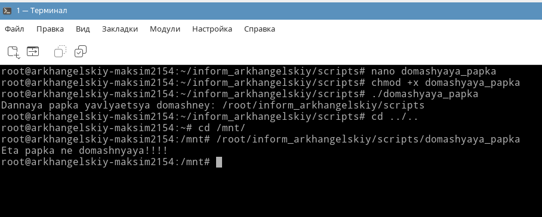
Task: Click the 'chmod +x domashyaya_papka' command text
Action: click(445, 83)
